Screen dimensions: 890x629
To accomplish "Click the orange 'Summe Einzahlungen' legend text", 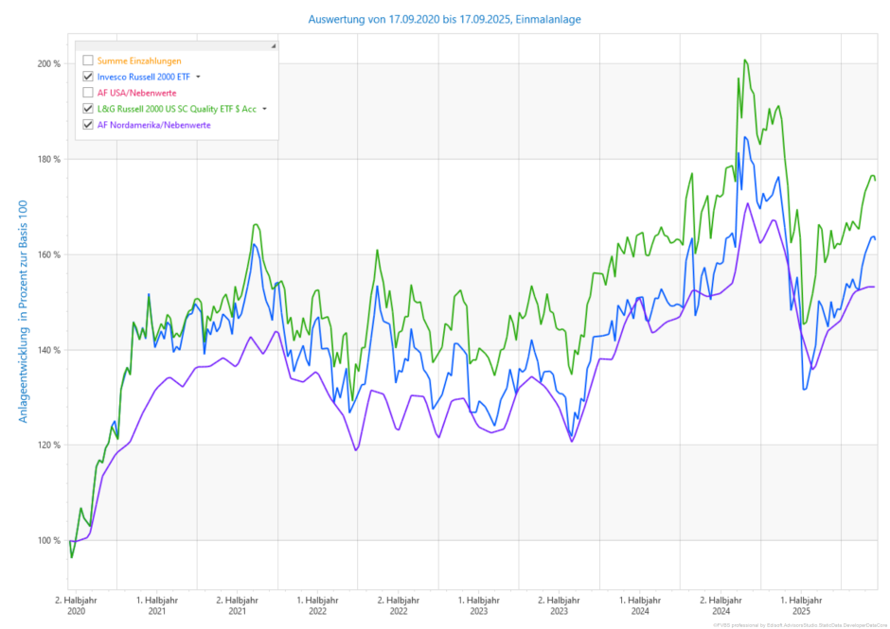I will coord(143,61).
